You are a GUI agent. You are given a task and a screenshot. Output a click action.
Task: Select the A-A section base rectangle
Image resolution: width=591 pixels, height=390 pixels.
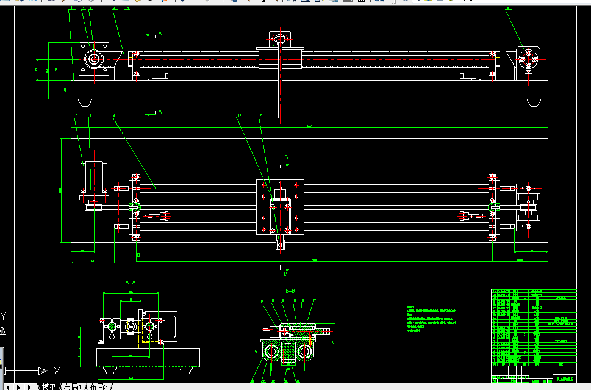[x=148, y=357]
